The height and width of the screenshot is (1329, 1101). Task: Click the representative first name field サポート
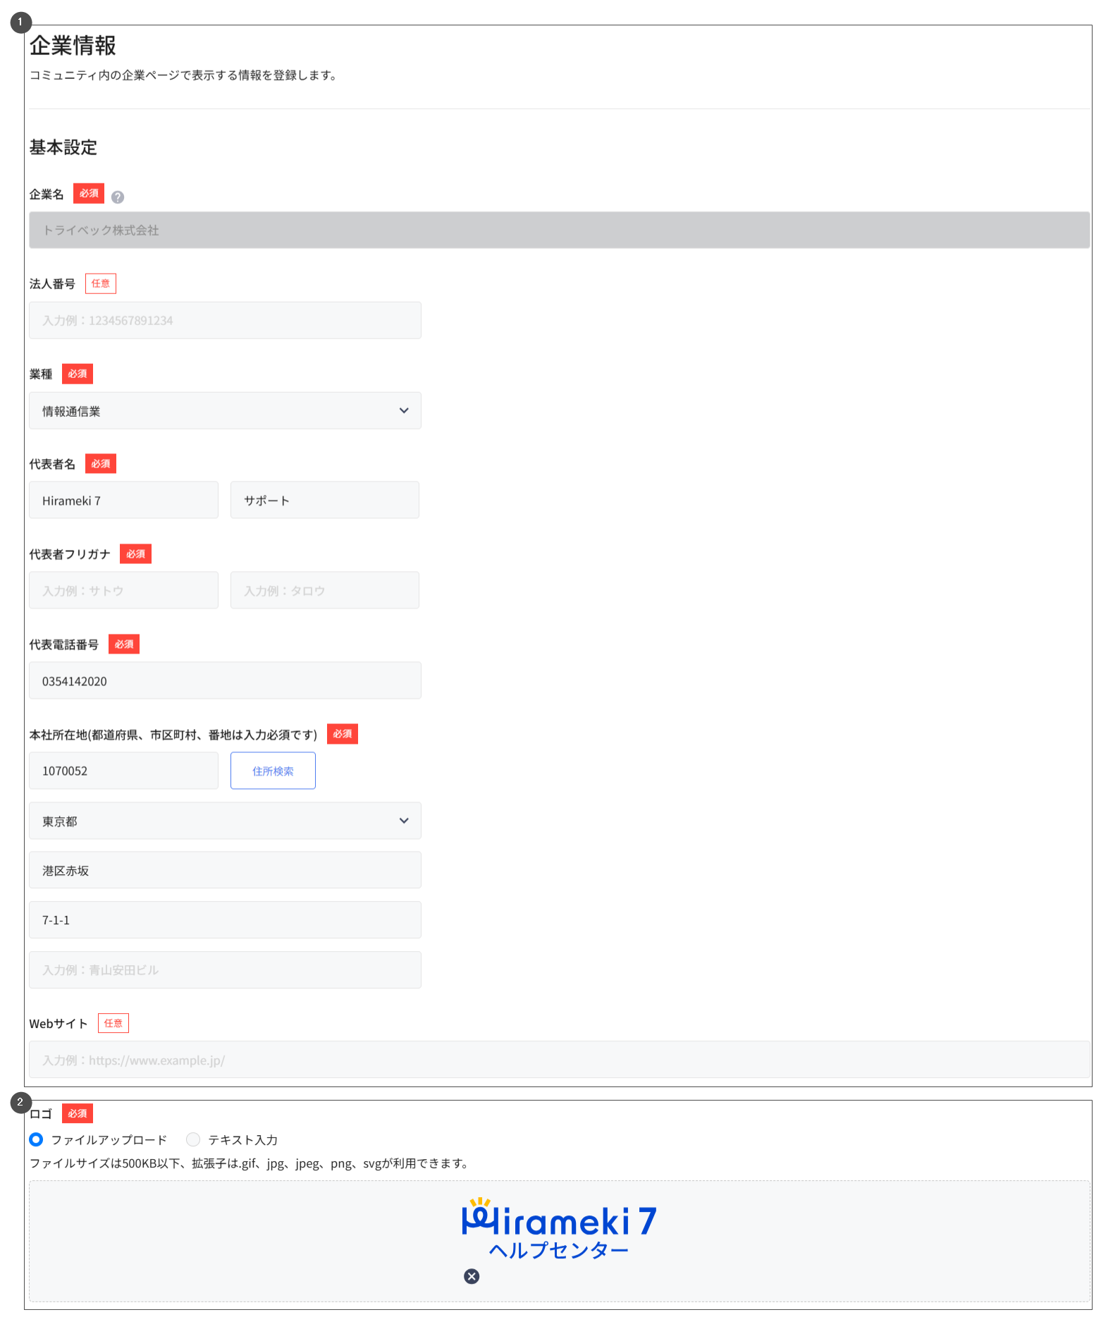[x=324, y=501]
